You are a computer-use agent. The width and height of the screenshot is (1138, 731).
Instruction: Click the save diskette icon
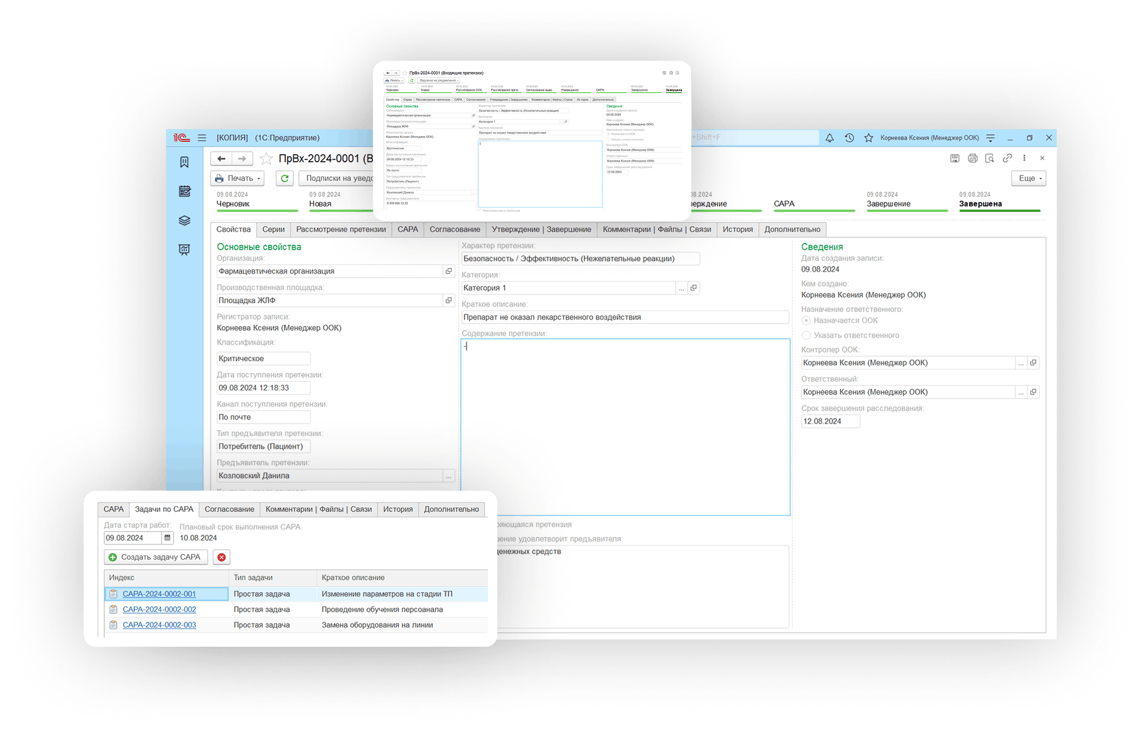pyautogui.click(x=954, y=158)
